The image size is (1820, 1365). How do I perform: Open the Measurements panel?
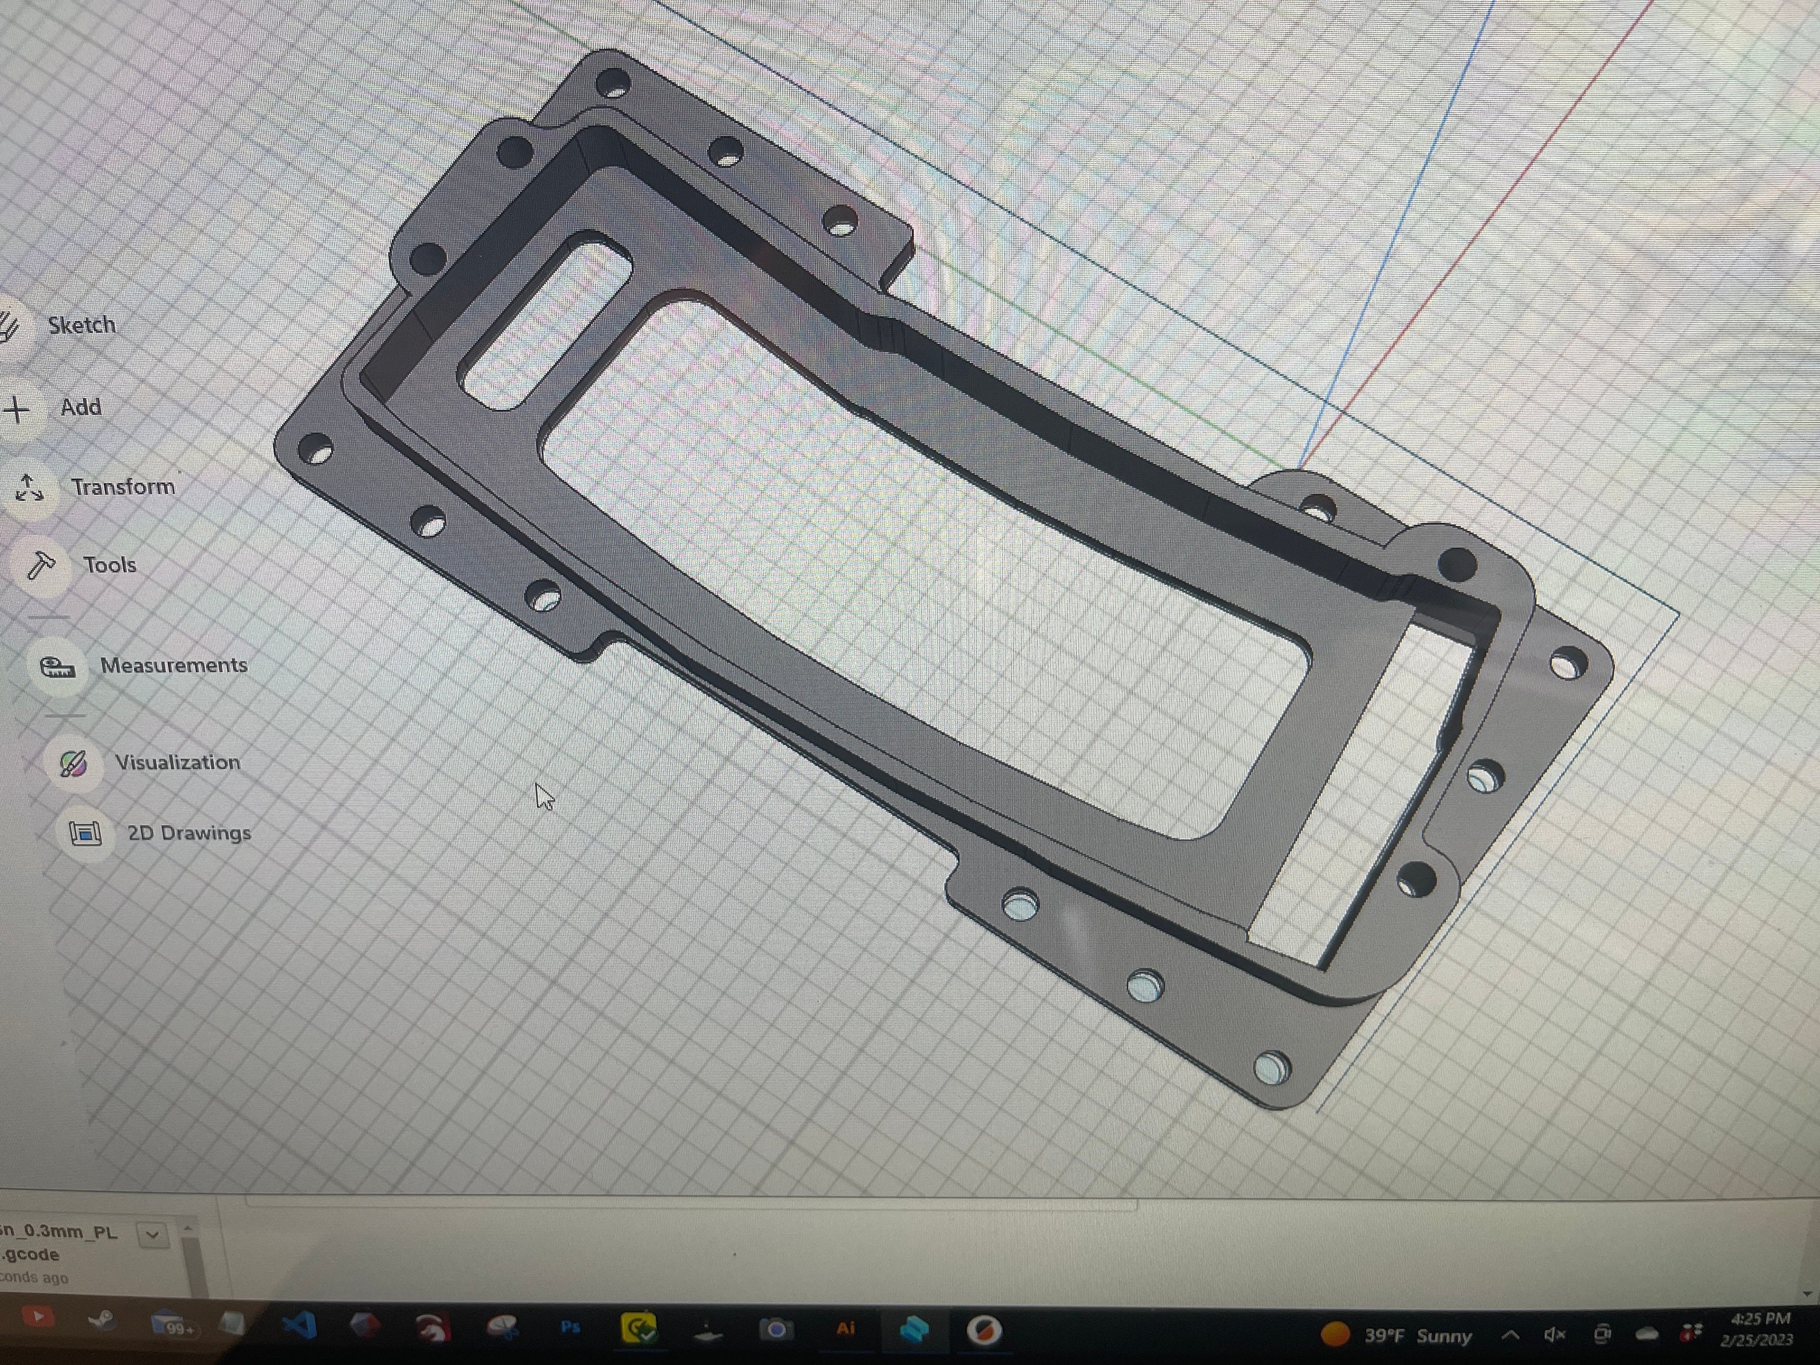coord(174,667)
